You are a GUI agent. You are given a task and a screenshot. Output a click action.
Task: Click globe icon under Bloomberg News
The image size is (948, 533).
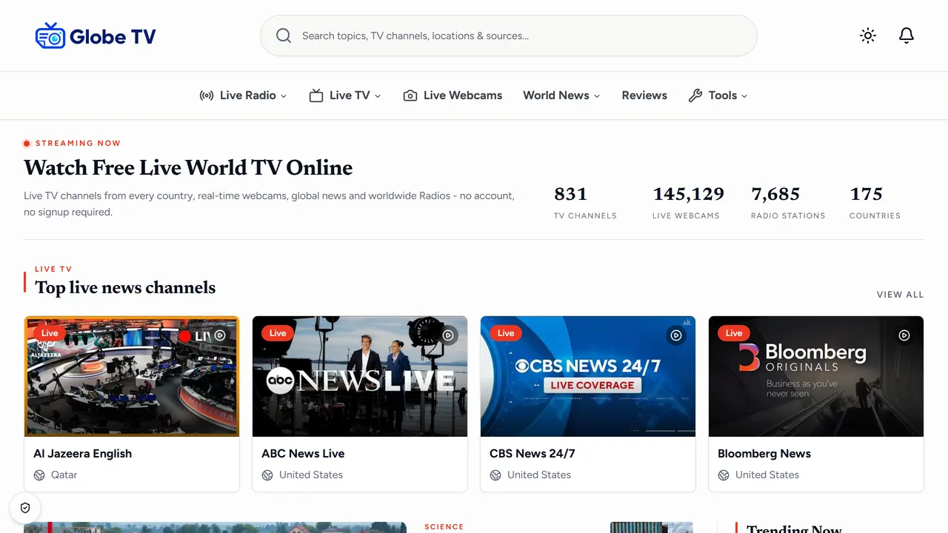(724, 475)
